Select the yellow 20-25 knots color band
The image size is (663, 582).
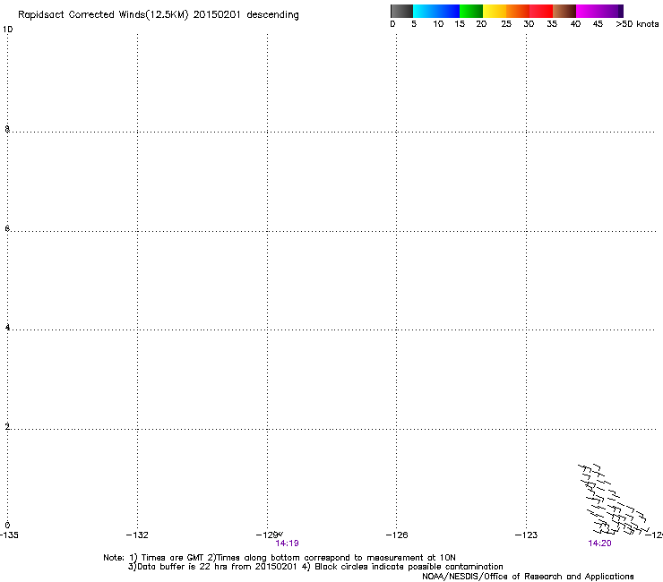coord(495,11)
